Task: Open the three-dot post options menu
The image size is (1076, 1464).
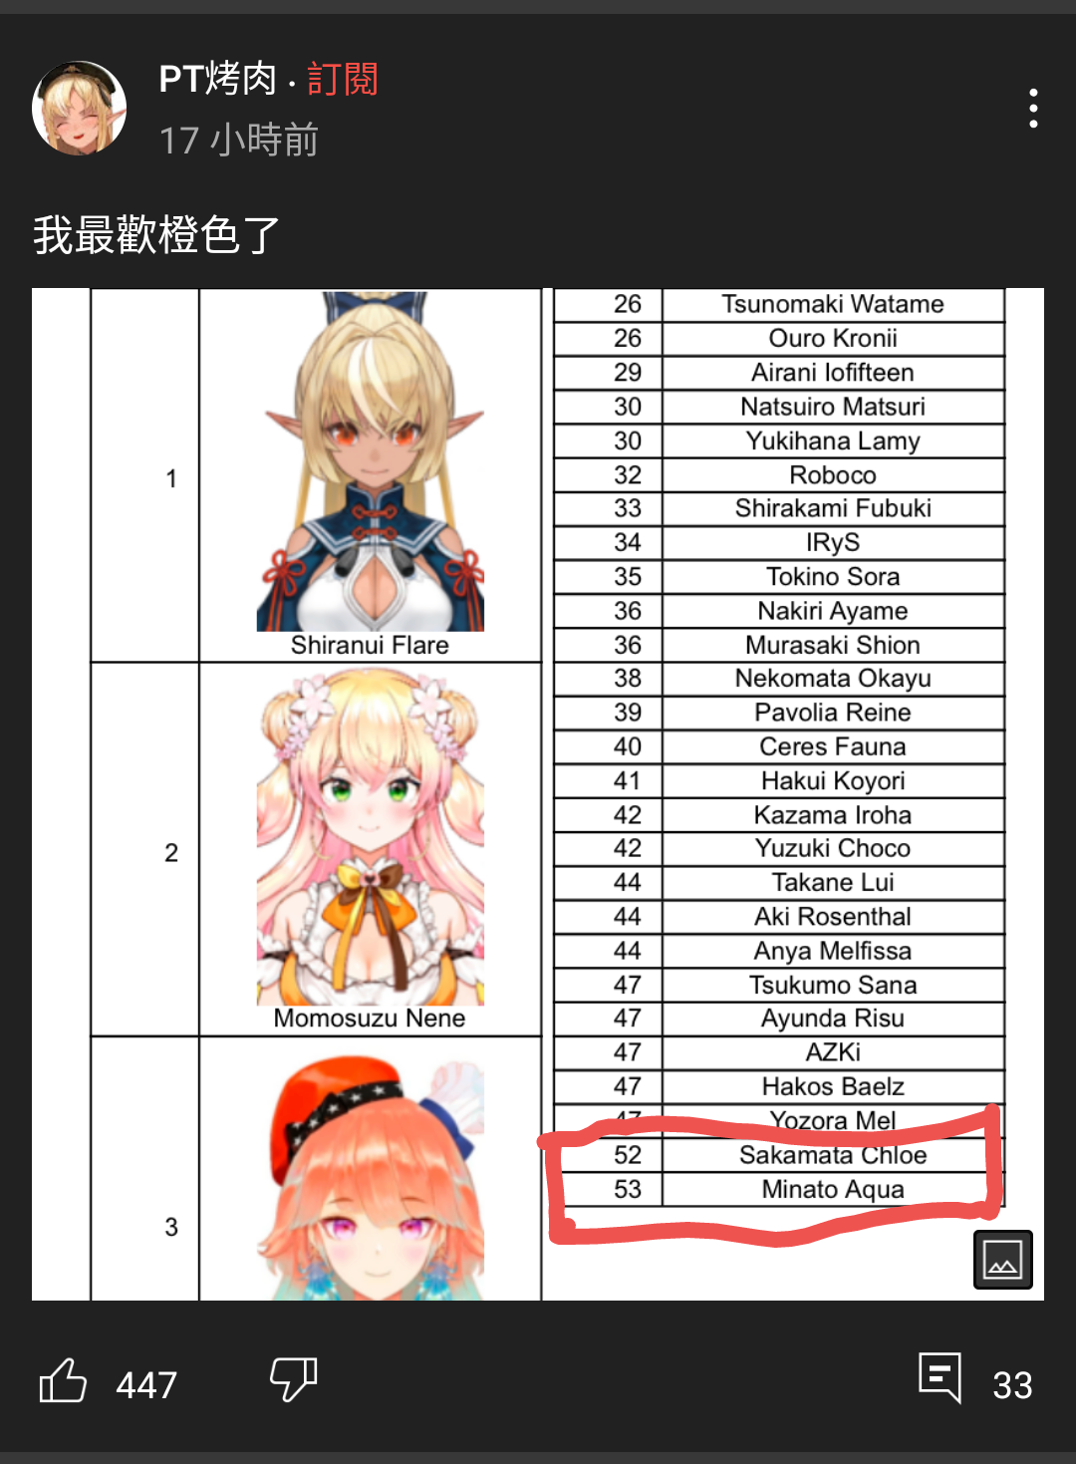Action: point(1033,108)
